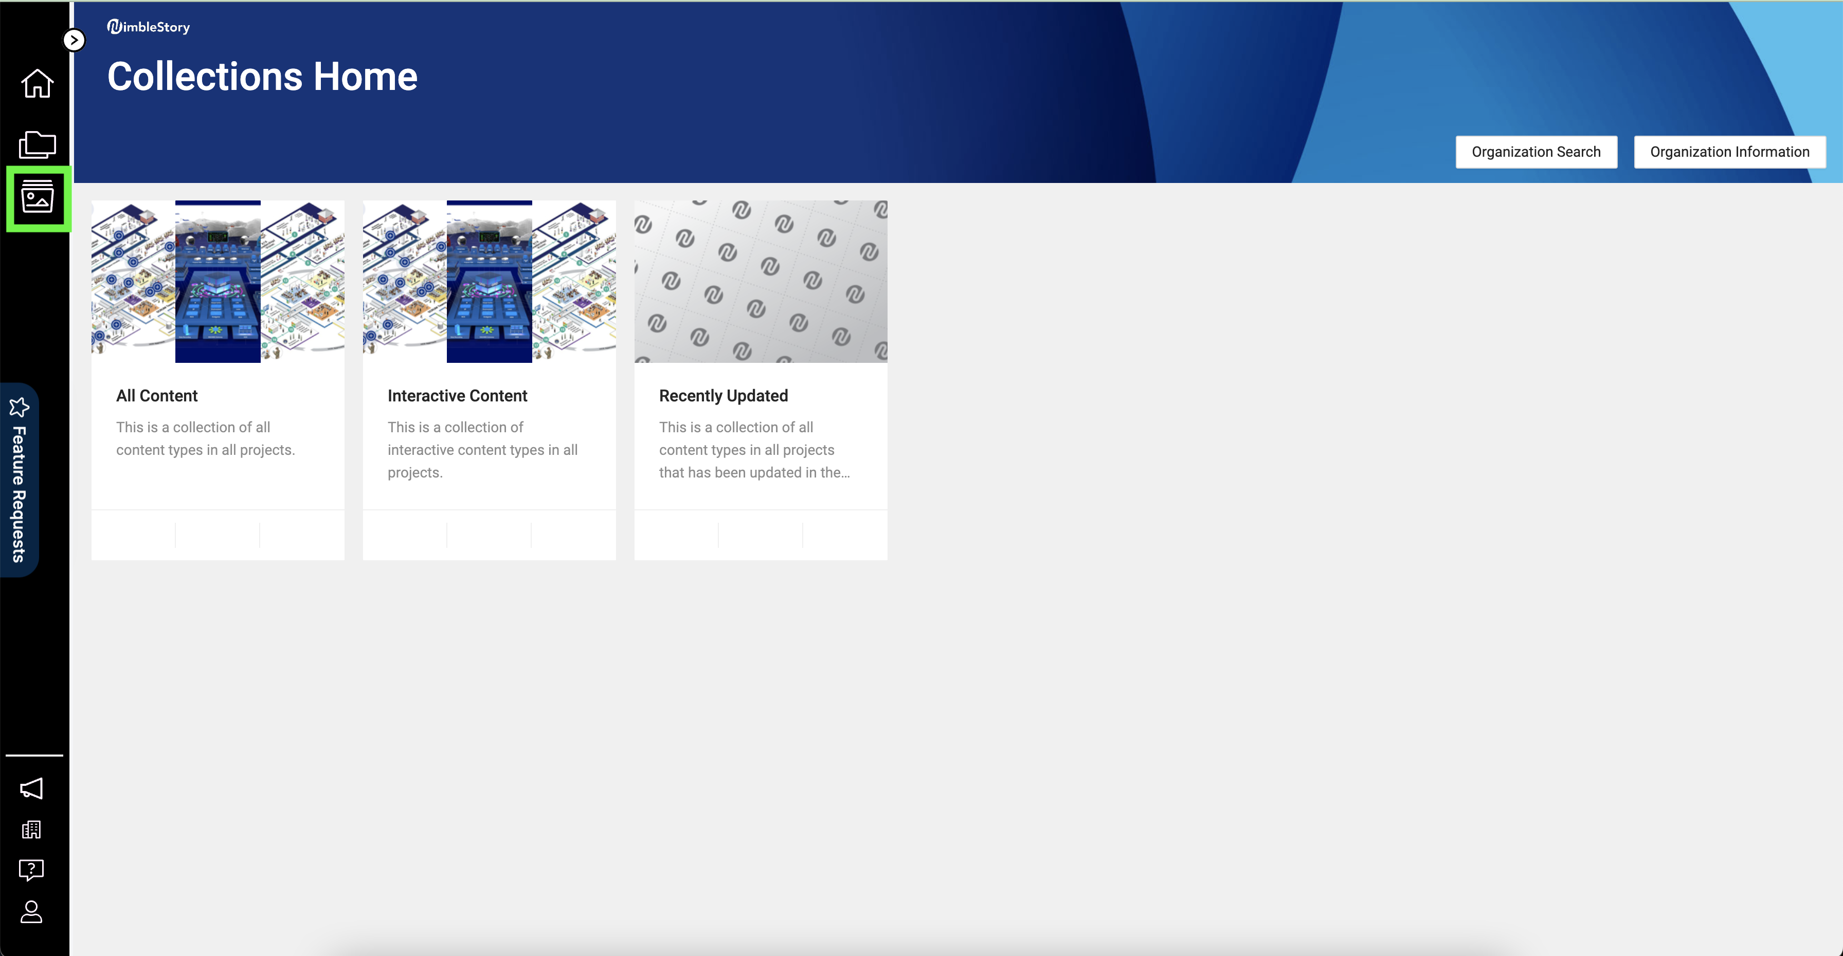Open the announcements megaphone icon
This screenshot has width=1843, height=956.
tap(31, 788)
